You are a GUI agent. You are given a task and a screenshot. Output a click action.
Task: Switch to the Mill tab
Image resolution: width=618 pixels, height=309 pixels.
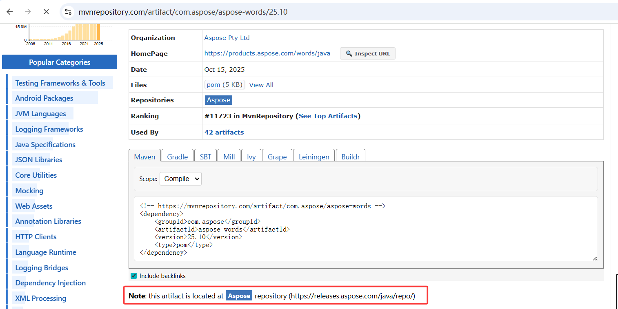point(229,157)
